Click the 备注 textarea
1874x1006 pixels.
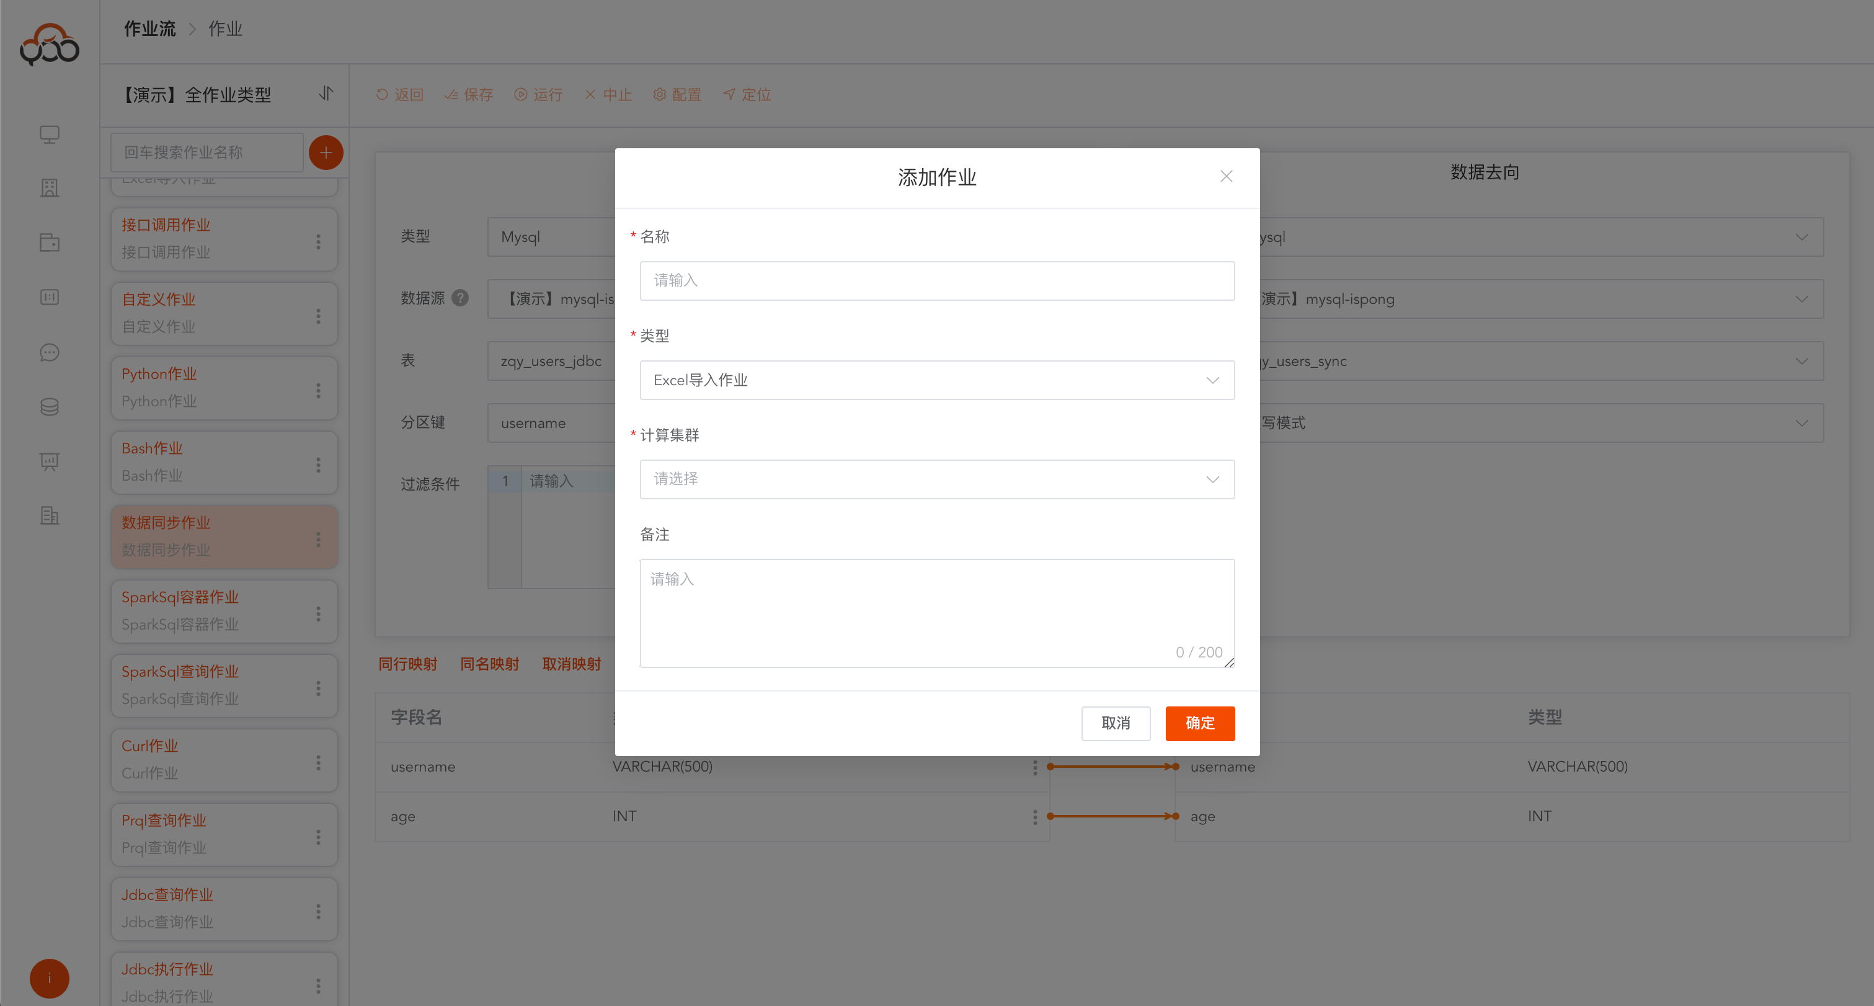[x=936, y=613]
